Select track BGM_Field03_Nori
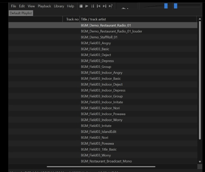Image resolution: width=205 pixels, height=172 pixels. (103, 138)
